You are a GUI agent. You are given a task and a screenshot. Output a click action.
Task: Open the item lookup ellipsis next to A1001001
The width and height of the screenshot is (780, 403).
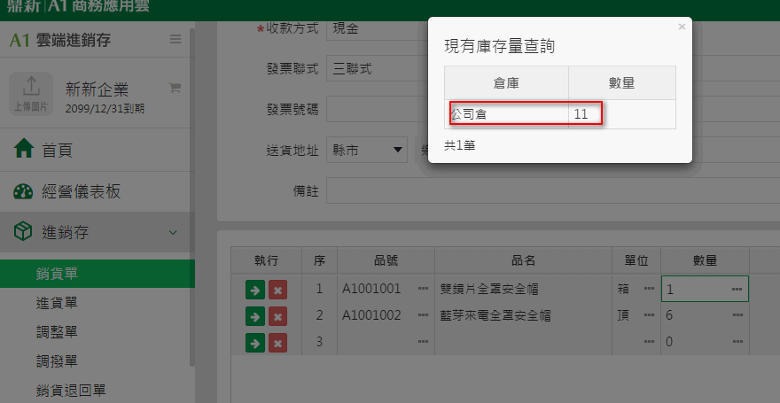coord(424,289)
